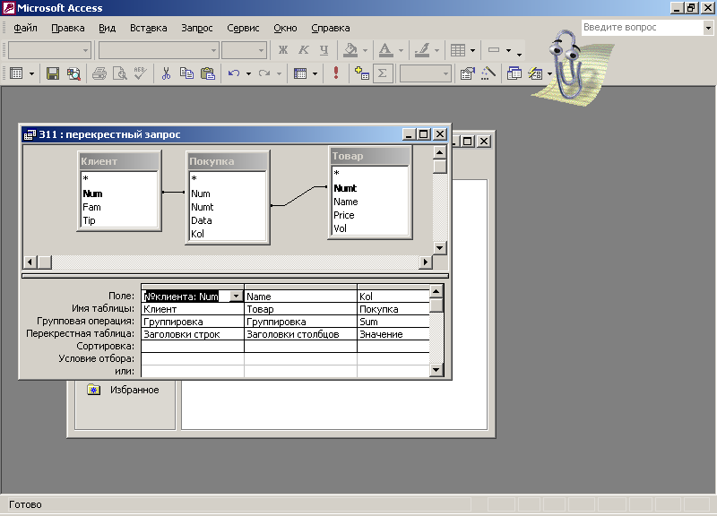Viewport: 717px width, 516px height.
Task: Click the Copy icon
Action: (x=186, y=73)
